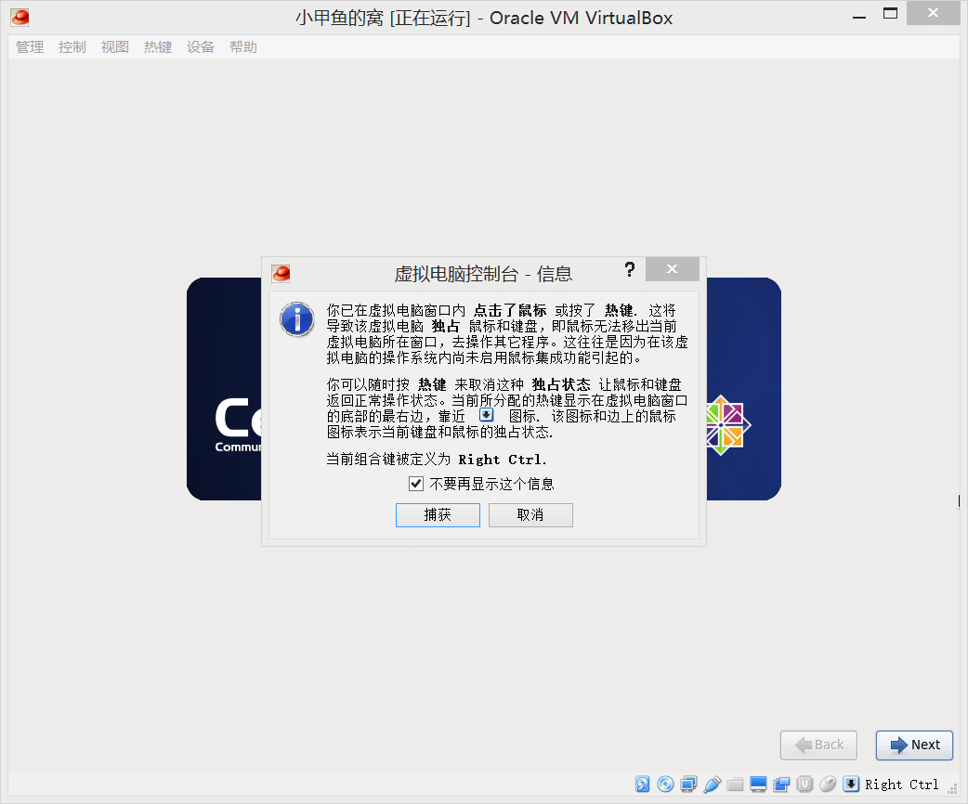Screen dimensions: 968x804
Task: Uncheck the 不要再显示这个信息 checkbox
Action: (x=416, y=484)
